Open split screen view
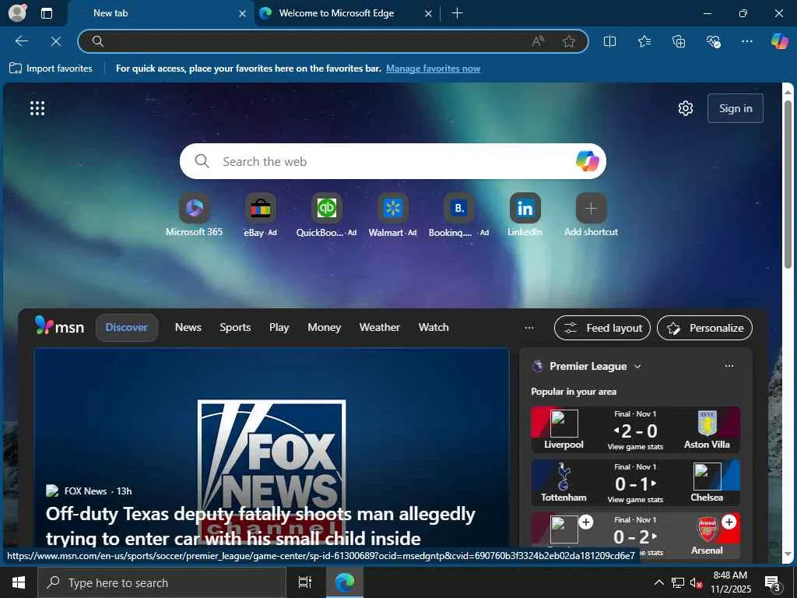This screenshot has height=598, width=797. click(609, 41)
